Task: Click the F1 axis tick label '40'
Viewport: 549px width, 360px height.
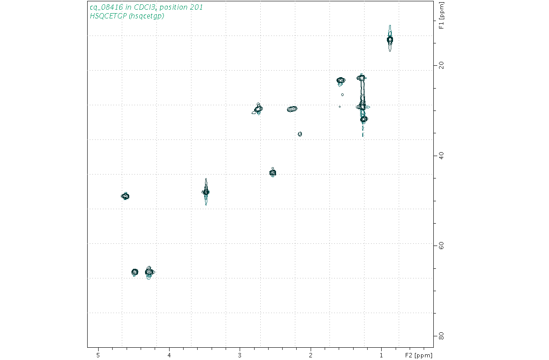Action: pyautogui.click(x=442, y=156)
